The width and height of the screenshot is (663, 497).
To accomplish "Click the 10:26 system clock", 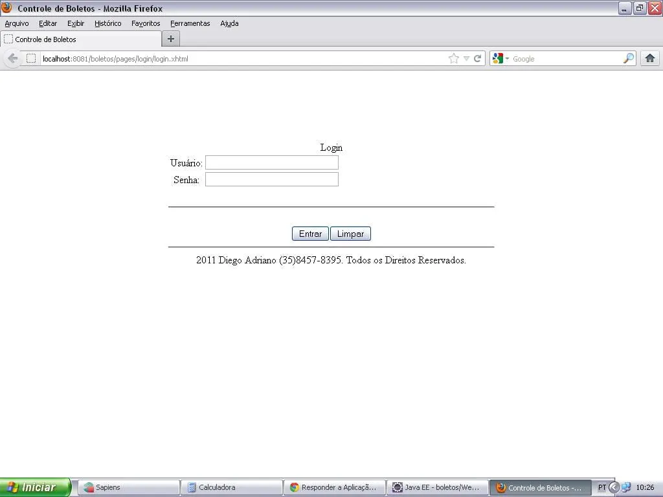I will click(x=645, y=487).
